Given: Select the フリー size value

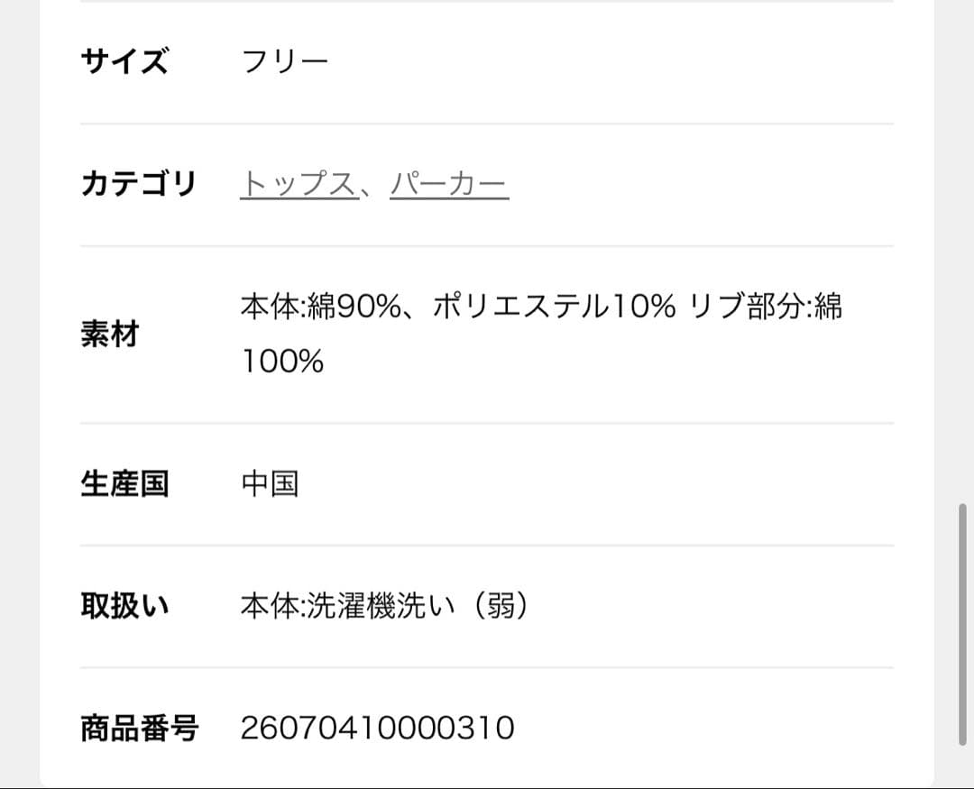Looking at the screenshot, I should pyautogui.click(x=285, y=62).
